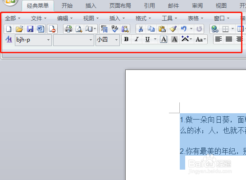Click the character scaling icon with arrows
The image size is (246, 180).
click(185, 39)
